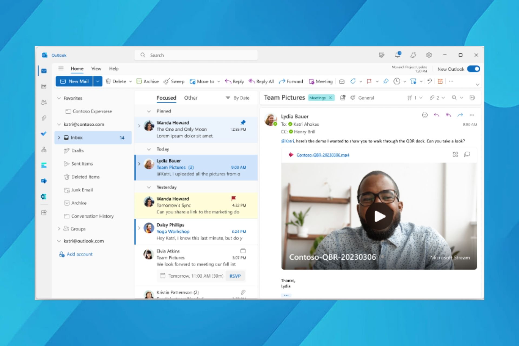Open the Junk Email folder
Image resolution: width=519 pixels, height=346 pixels.
[x=93, y=190]
